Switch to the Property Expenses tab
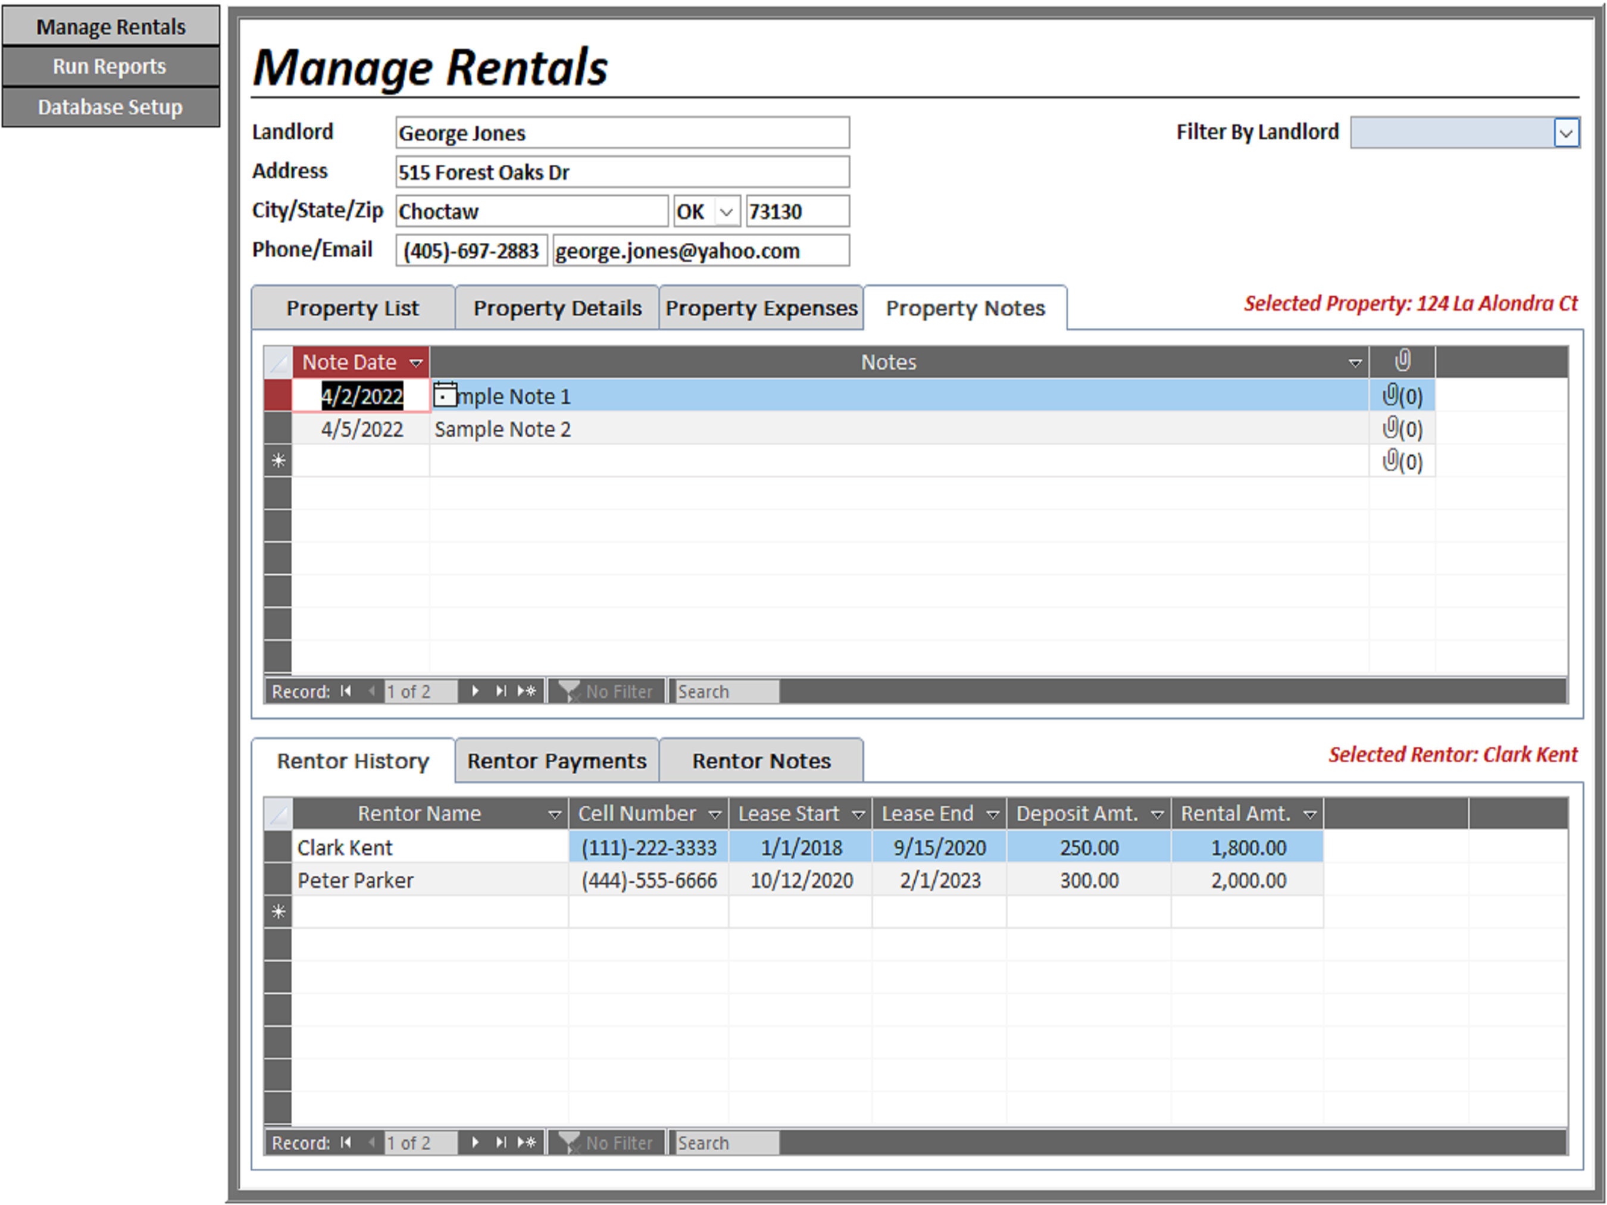Image resolution: width=1607 pixels, height=1205 pixels. 761,308
